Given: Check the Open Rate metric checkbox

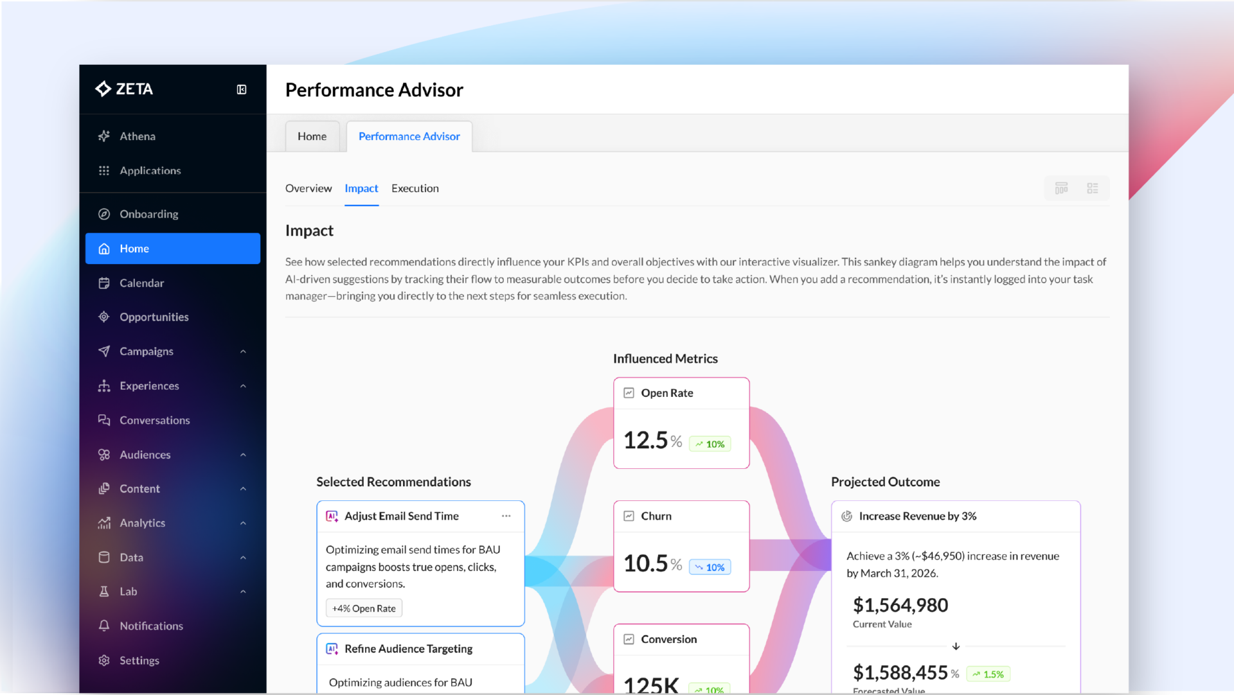Looking at the screenshot, I should coord(629,392).
